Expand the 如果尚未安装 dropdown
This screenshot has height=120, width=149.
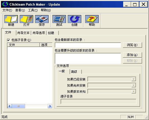point(133,85)
